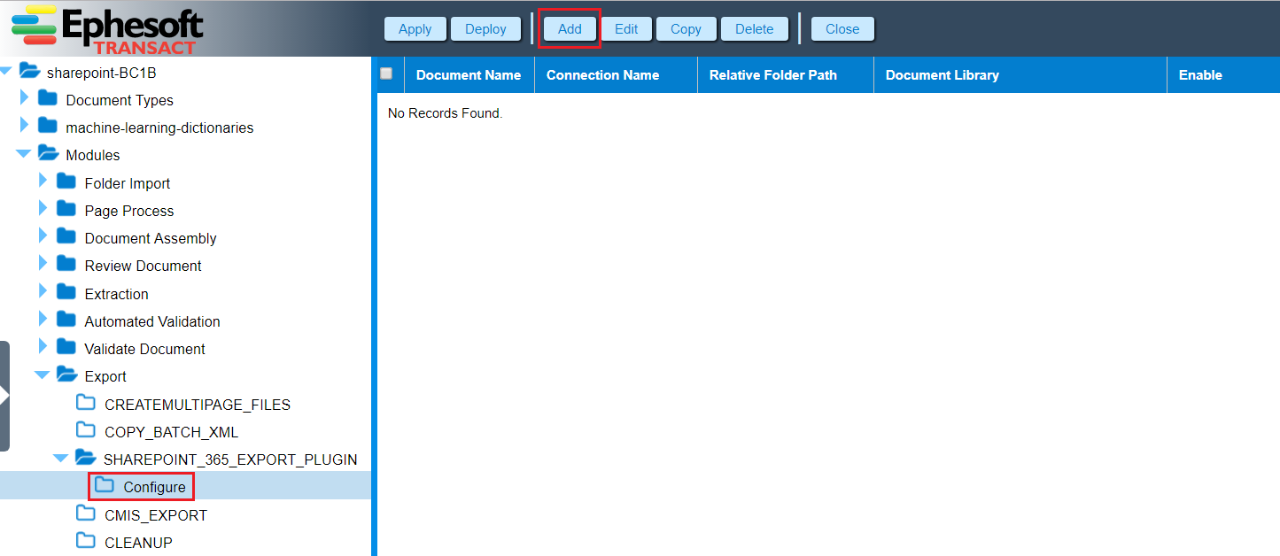Select the CMIS_EXPORT tree item label

[156, 515]
